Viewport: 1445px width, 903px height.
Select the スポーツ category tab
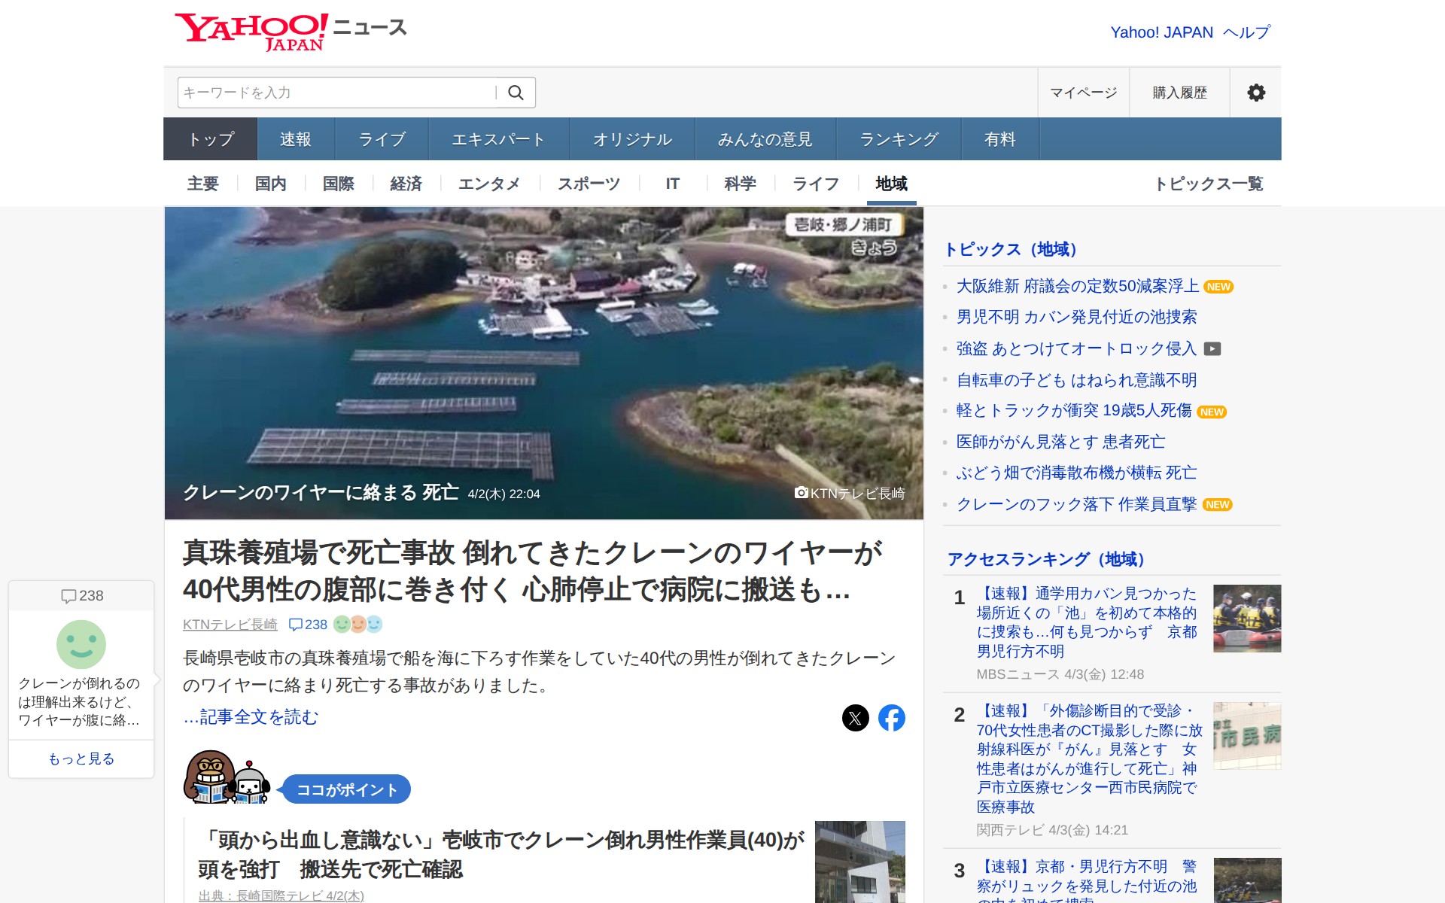point(589,184)
